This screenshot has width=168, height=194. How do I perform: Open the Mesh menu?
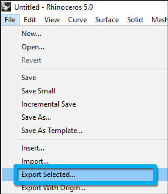pyautogui.click(x=160, y=20)
